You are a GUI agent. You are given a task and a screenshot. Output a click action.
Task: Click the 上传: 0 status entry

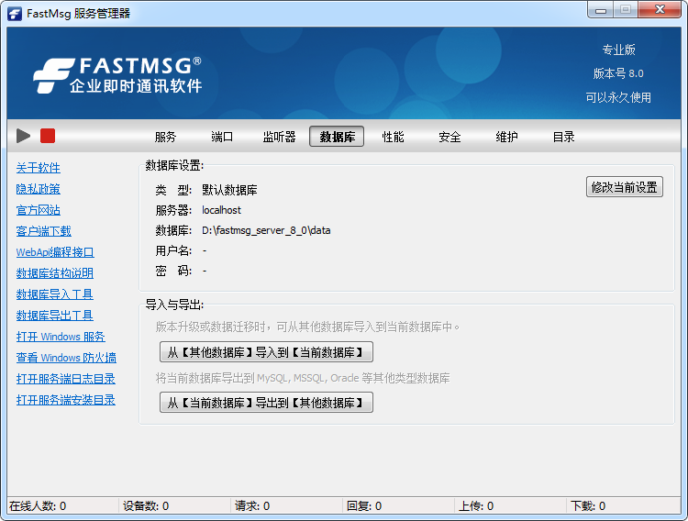476,506
